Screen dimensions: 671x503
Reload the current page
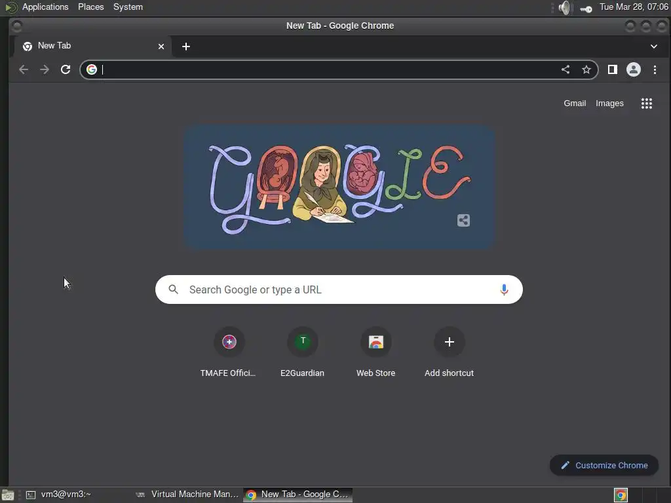point(66,69)
